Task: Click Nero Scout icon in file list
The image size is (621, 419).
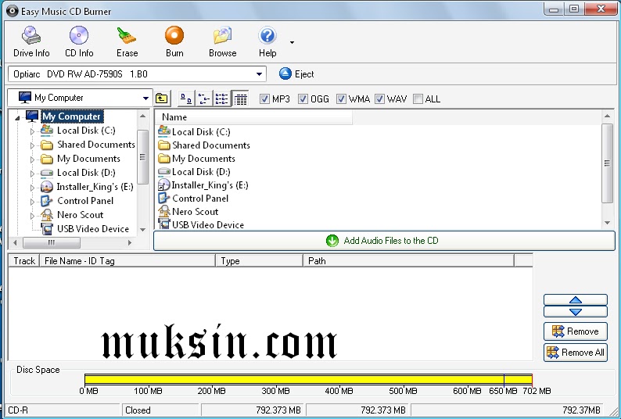Action: (x=164, y=211)
